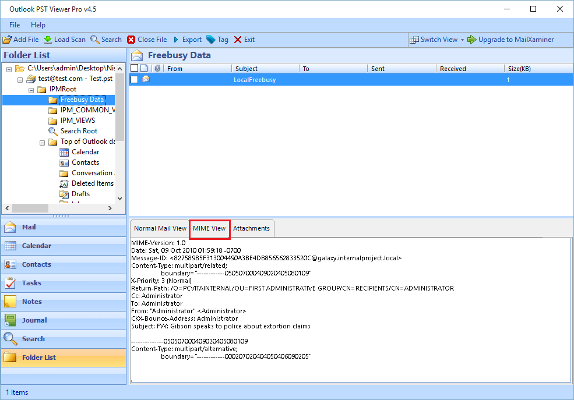
Task: Click the Switch View grid icon
Action: (414, 40)
